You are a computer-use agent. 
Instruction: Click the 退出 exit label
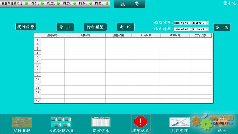tap(222, 131)
